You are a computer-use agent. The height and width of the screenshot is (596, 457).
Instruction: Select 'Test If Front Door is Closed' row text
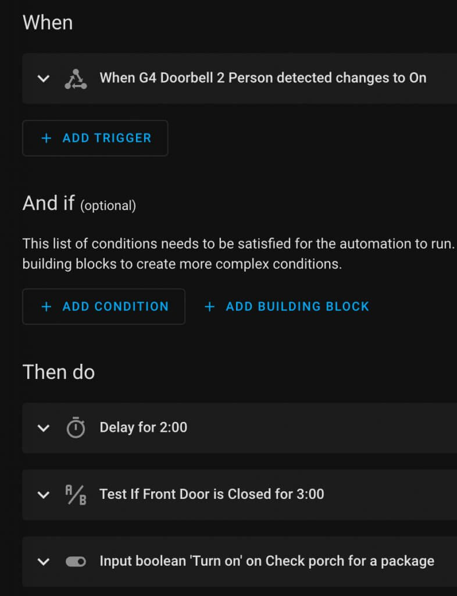(212, 494)
